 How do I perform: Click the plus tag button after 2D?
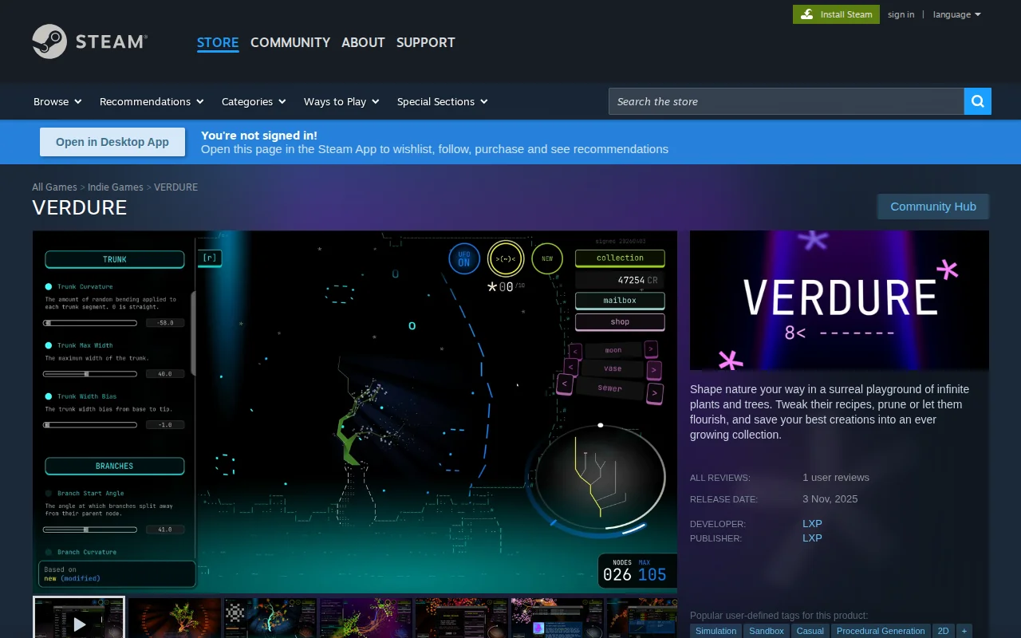pos(964,631)
